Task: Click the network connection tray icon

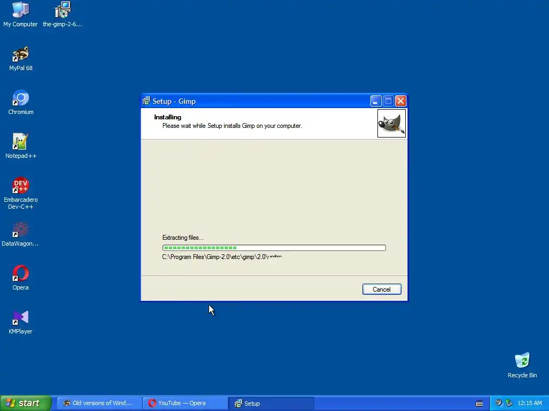Action: click(509, 403)
